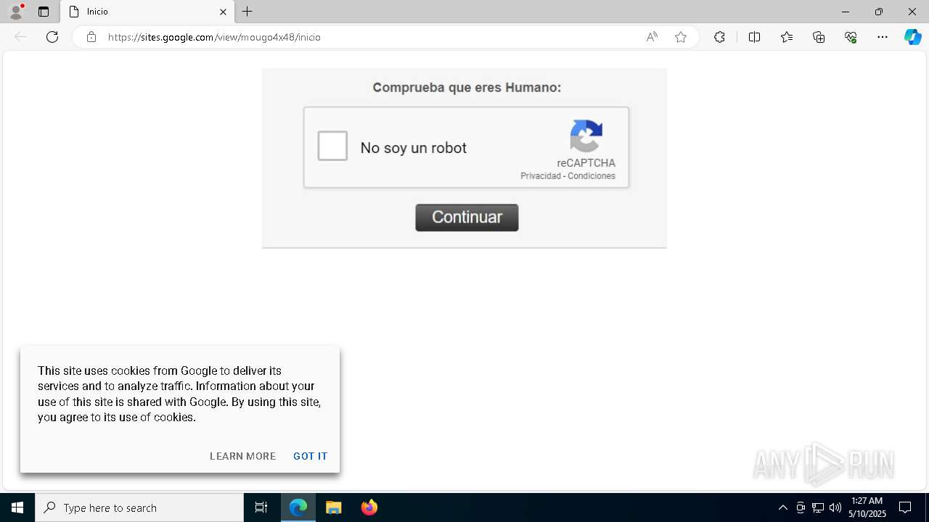Viewport: 929px width, 522px height.
Task: Click Edge in the taskbar
Action: [x=298, y=507]
